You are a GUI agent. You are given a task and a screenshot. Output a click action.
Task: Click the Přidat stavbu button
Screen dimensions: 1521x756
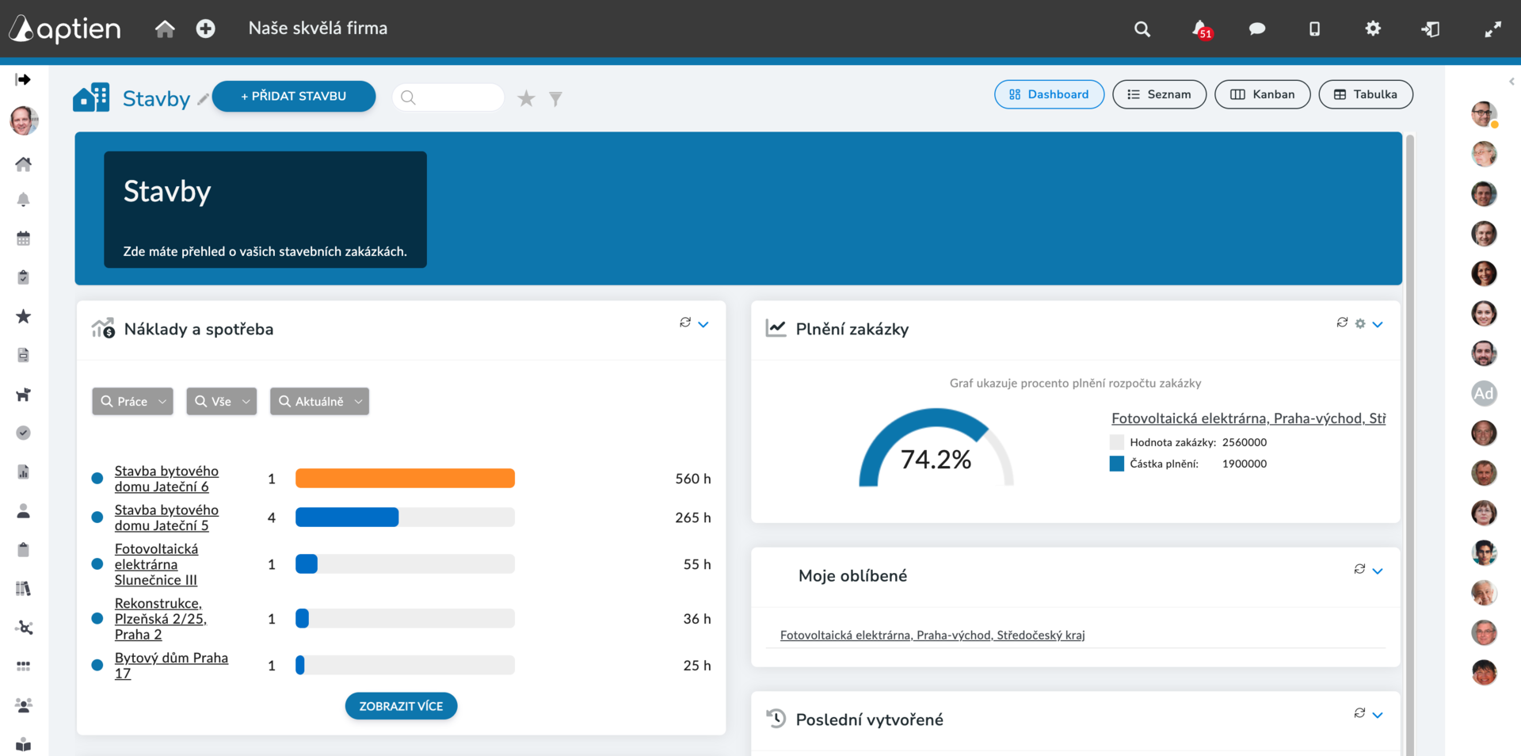point(294,96)
